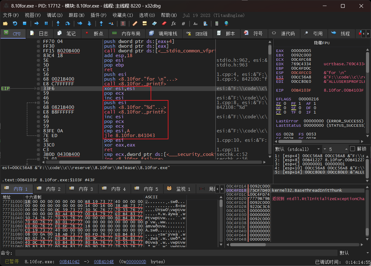Follow the 00B41042 address link

coord(69,262)
